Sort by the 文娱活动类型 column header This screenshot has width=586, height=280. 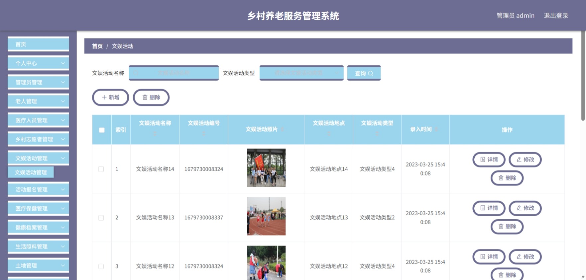click(377, 133)
